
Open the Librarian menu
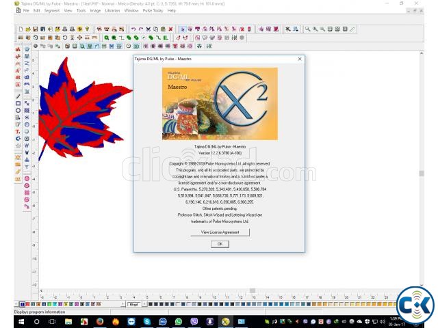(x=112, y=11)
